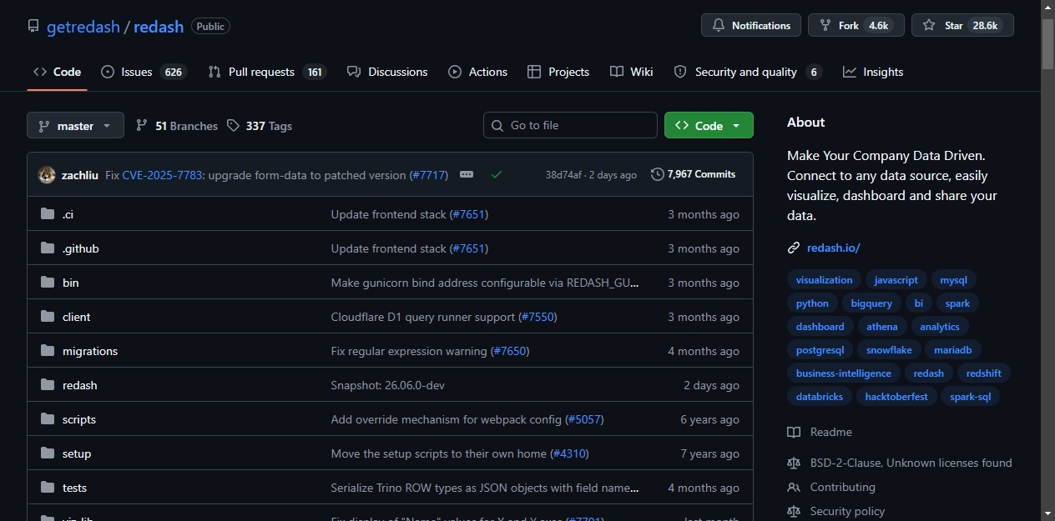Open the Code tab
Image resolution: width=1055 pixels, height=521 pixels.
58,72
